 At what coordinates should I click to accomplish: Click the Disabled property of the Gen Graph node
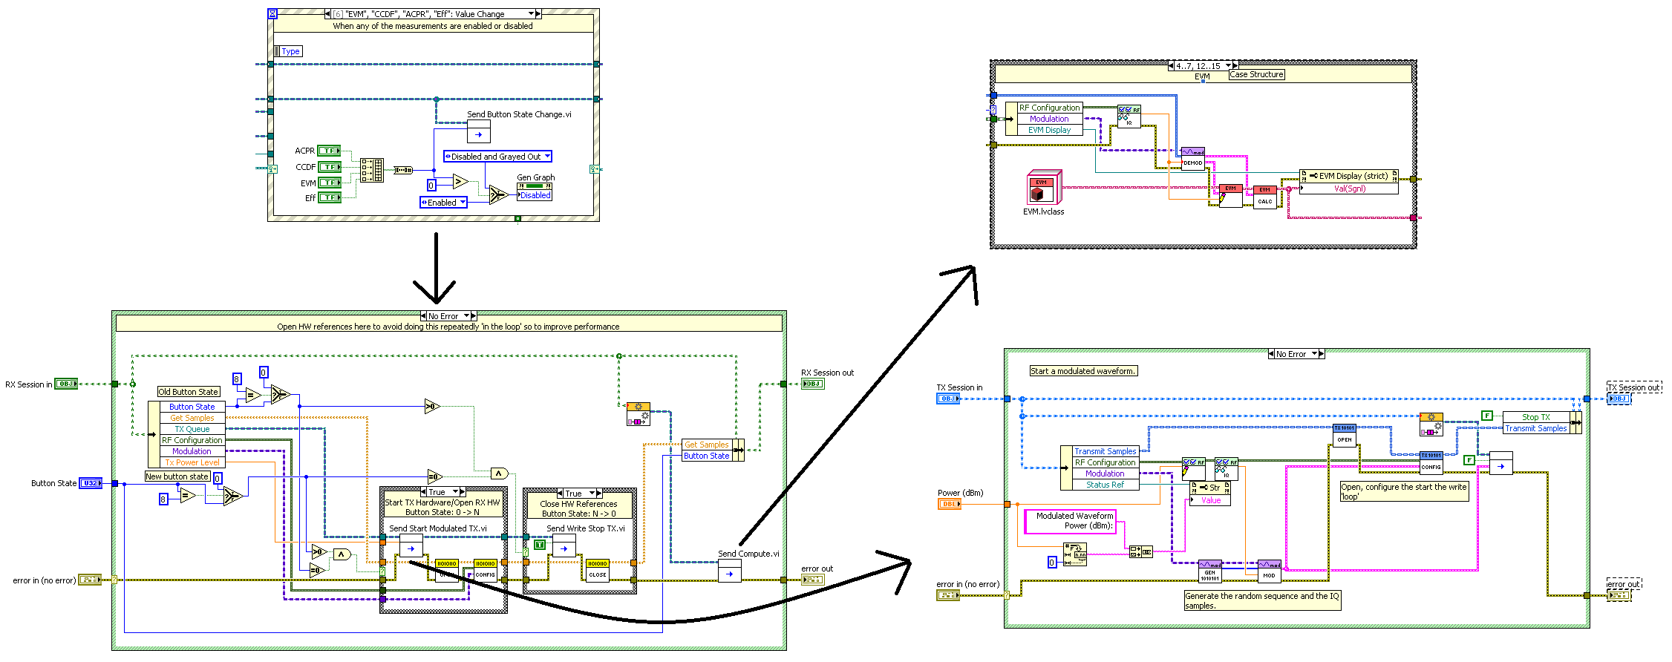[x=535, y=195]
